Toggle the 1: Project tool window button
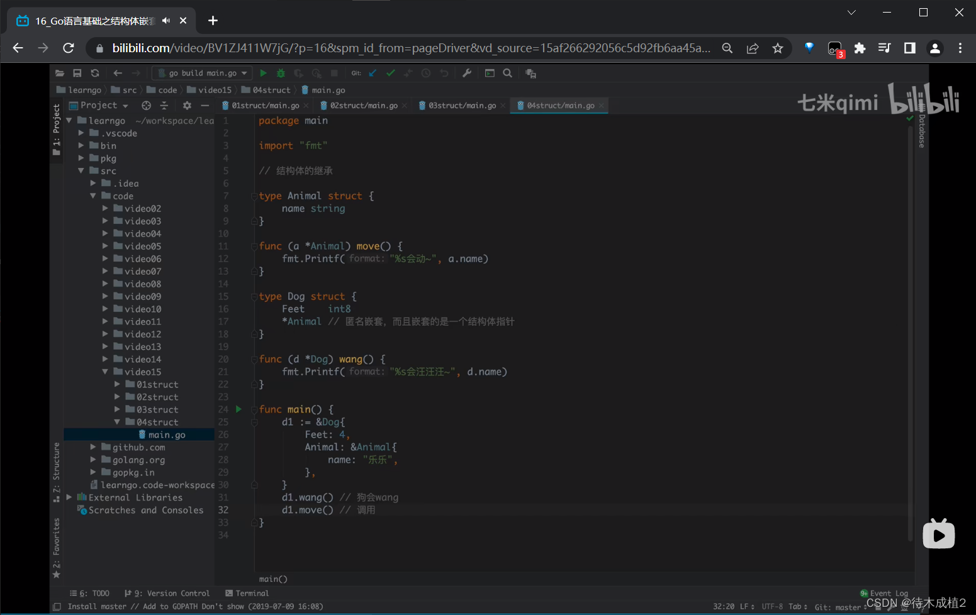The width and height of the screenshot is (976, 615). [x=57, y=130]
